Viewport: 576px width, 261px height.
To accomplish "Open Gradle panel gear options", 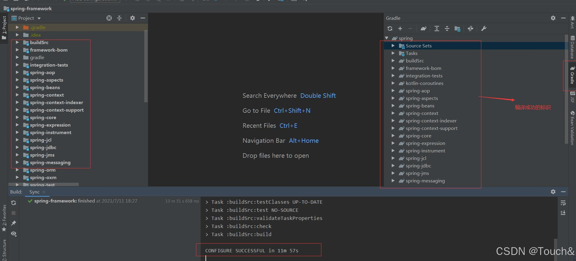I will (553, 18).
